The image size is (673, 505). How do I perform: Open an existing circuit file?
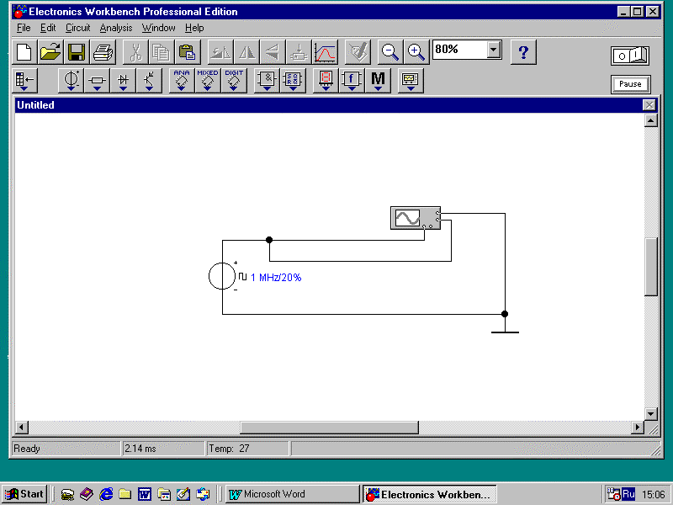(x=50, y=52)
